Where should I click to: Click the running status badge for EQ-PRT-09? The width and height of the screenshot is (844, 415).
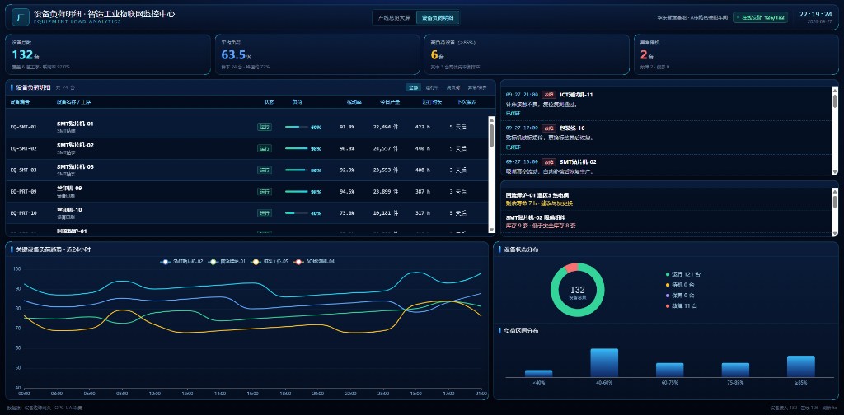click(265, 191)
